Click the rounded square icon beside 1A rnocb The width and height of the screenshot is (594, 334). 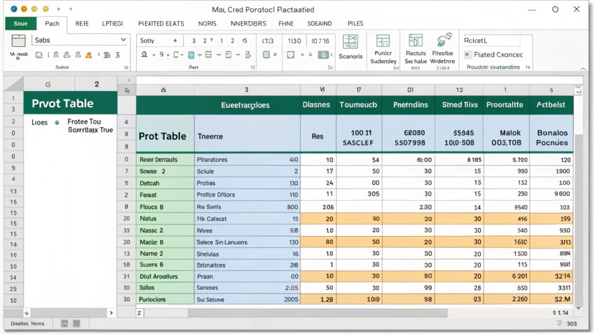point(39,55)
